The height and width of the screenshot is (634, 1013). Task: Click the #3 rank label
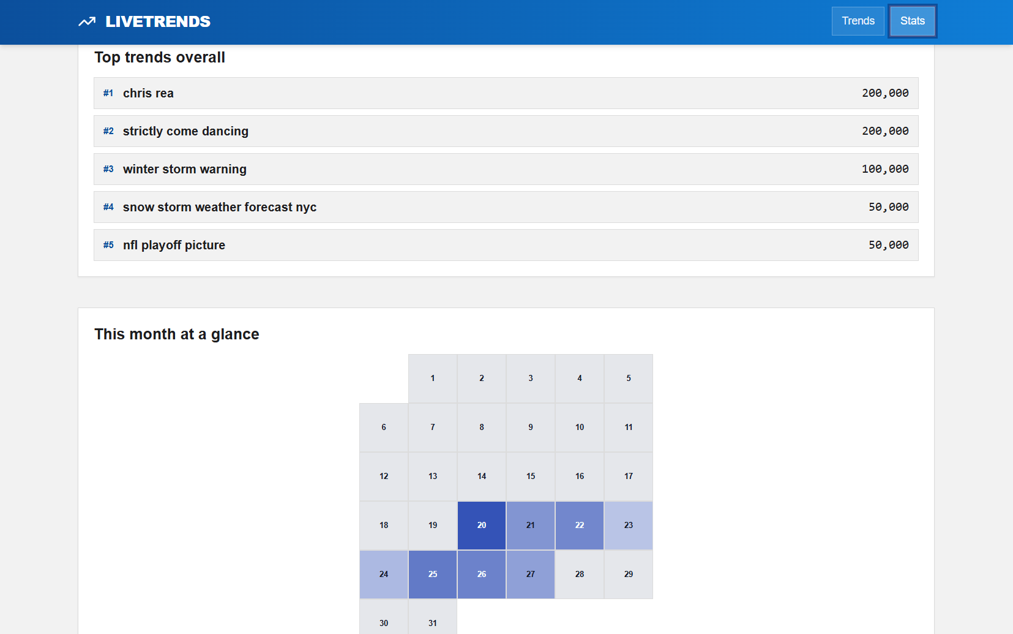[x=108, y=169]
